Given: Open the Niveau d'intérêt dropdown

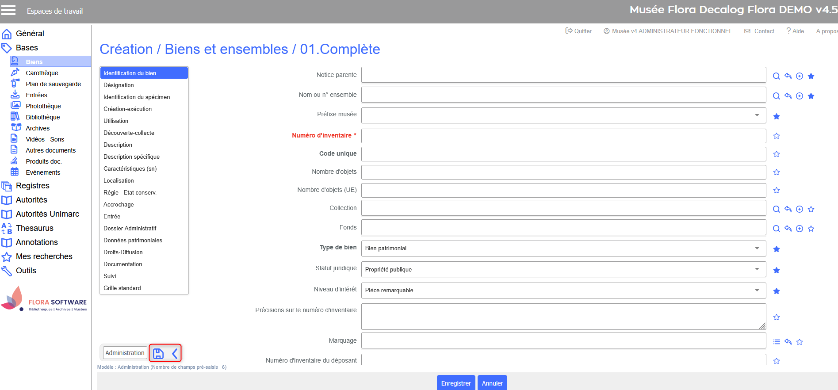Looking at the screenshot, I should pyautogui.click(x=563, y=290).
